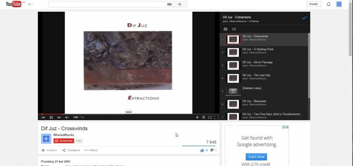Like the video with thumbs up
This screenshot has width=353, height=166.
tap(202, 150)
